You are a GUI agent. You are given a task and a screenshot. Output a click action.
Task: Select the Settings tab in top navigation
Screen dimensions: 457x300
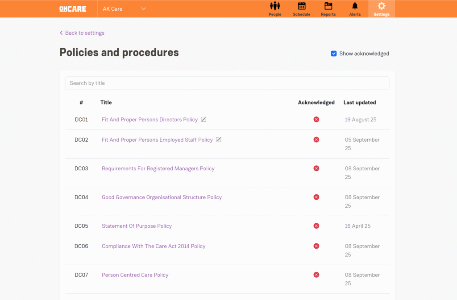point(382,9)
